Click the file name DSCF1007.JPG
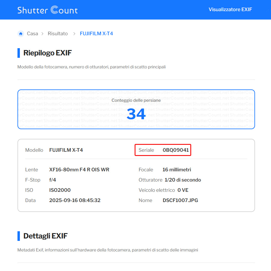Screen dimensions: 271x271 (x=180, y=200)
